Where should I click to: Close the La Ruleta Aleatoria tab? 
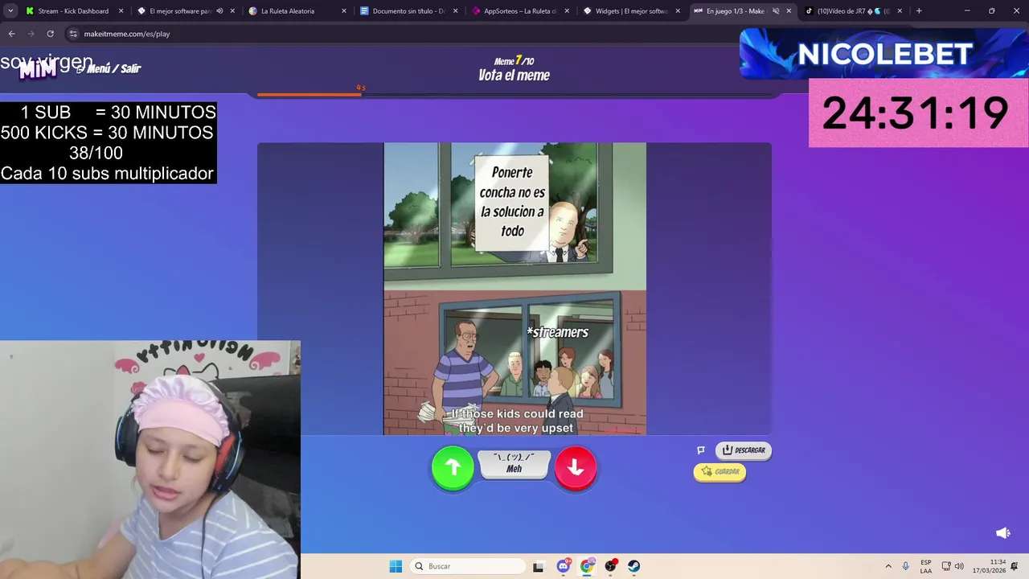(344, 11)
